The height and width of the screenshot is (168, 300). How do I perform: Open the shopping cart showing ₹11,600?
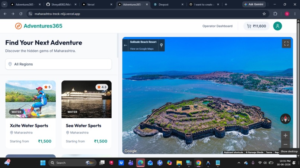256,26
